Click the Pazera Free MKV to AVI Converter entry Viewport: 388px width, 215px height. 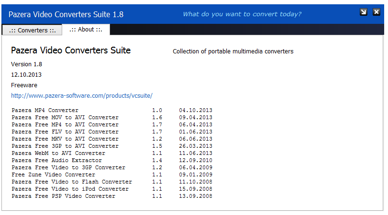pyautogui.click(x=65, y=139)
